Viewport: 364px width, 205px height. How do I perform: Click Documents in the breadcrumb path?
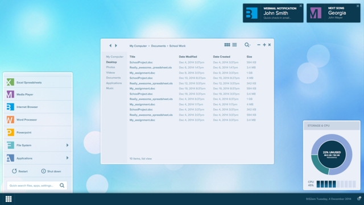point(158,46)
